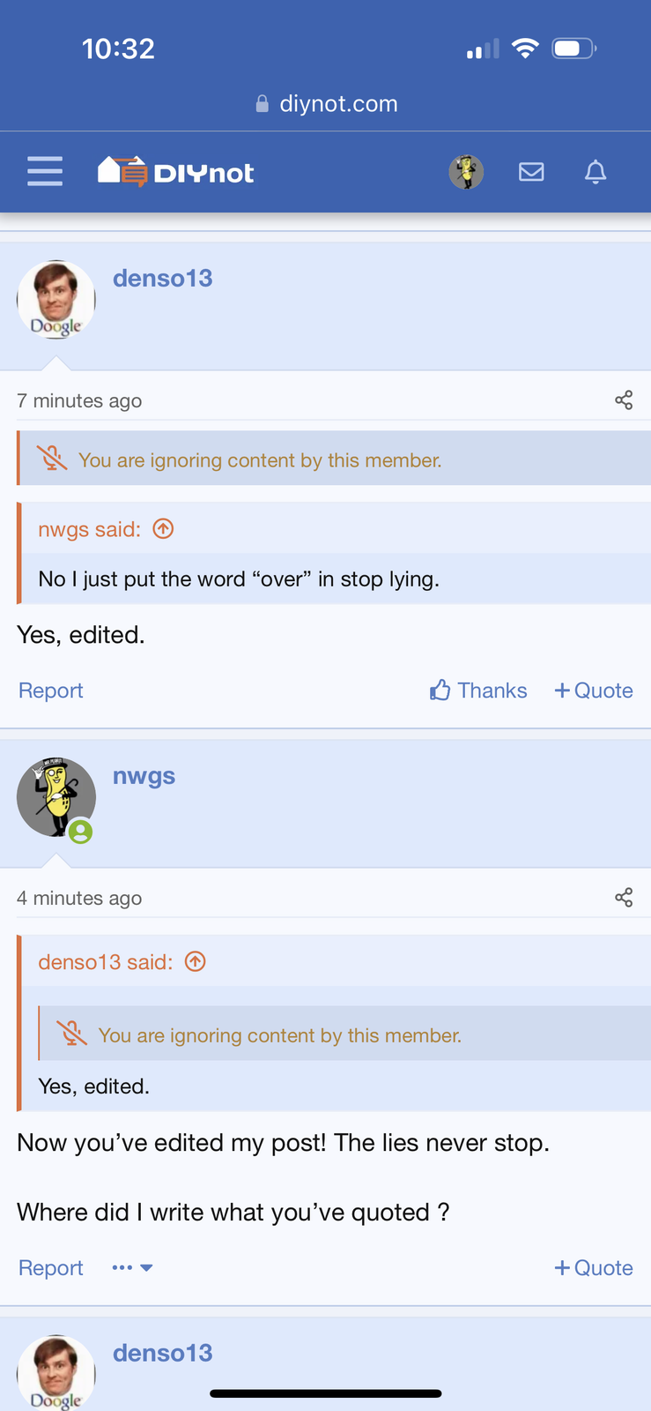Share nwgs' post via share icon
The image size is (651, 1411).
tap(625, 897)
